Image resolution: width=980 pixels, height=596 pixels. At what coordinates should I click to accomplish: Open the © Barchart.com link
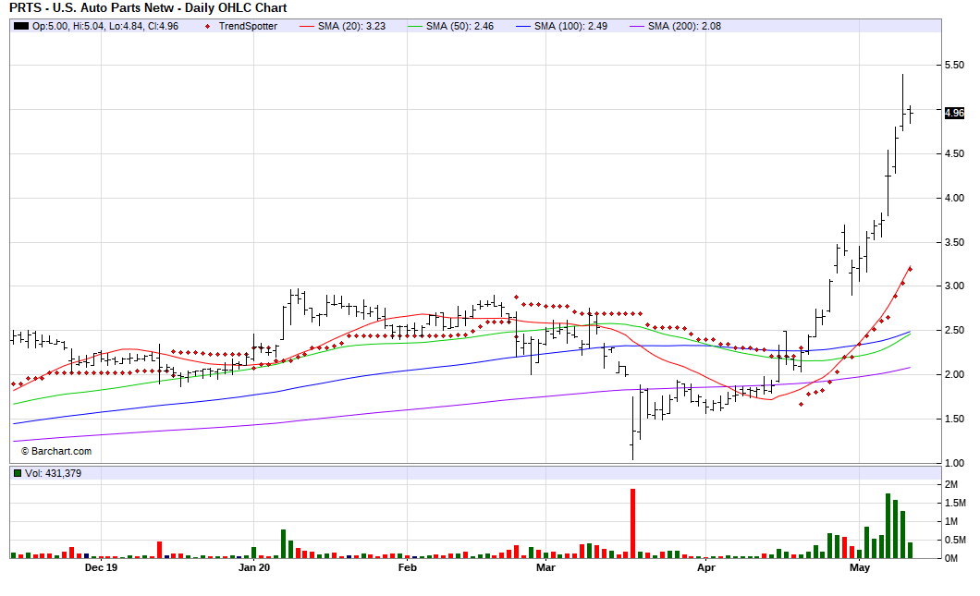(57, 451)
